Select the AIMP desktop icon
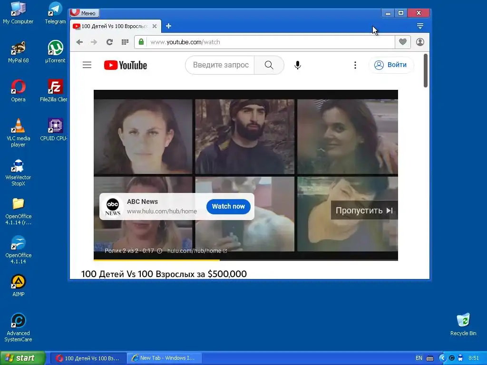This screenshot has width=487, height=365. pos(18,286)
